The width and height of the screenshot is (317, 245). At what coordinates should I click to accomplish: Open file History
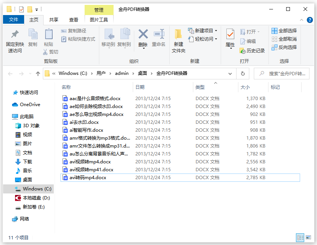pos(252,51)
